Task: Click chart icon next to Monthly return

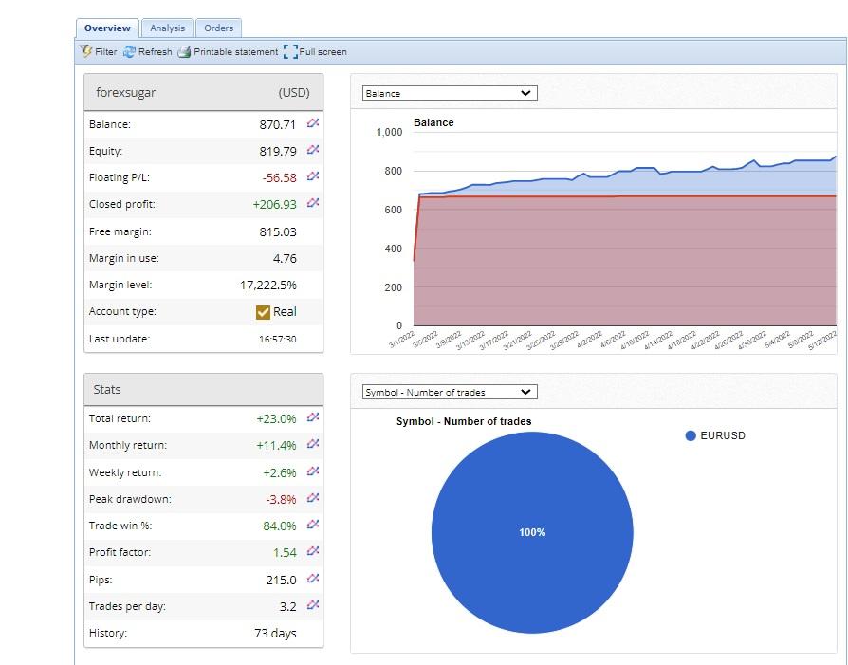Action: pos(313,444)
